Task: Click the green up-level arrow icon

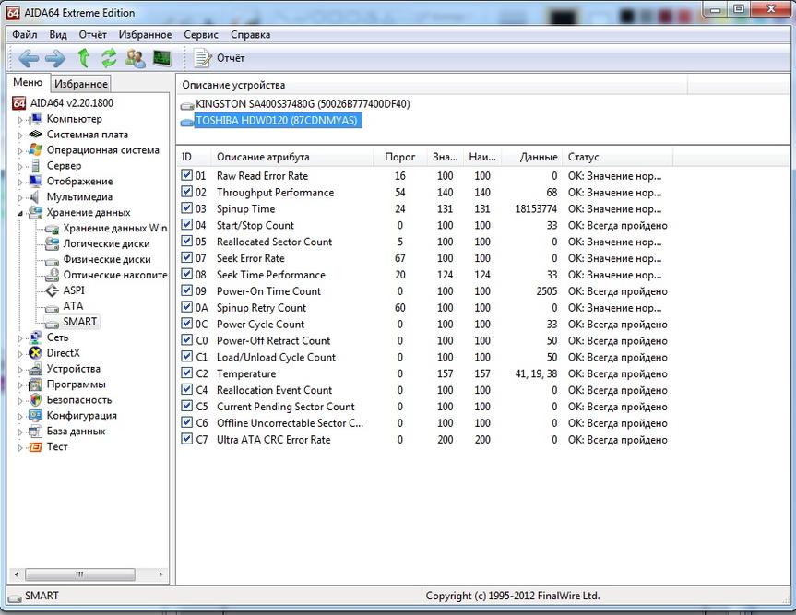Action: click(x=83, y=58)
